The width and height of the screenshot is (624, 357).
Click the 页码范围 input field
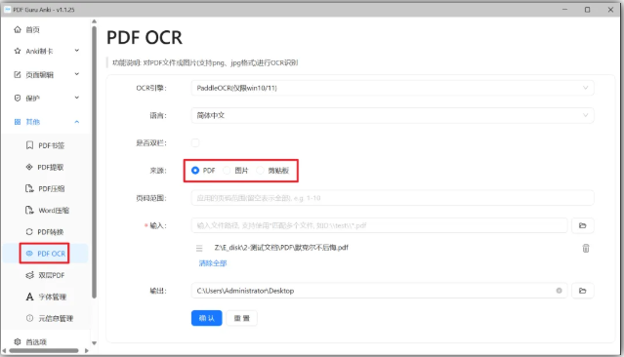(393, 198)
